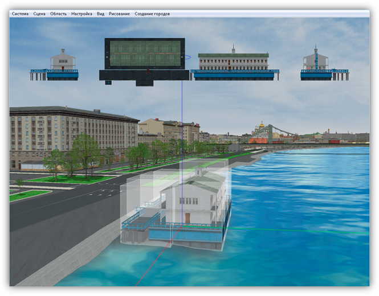This screenshot has width=379, height=296.
Task: Open the Система menu
Action: pyautogui.click(x=20, y=14)
